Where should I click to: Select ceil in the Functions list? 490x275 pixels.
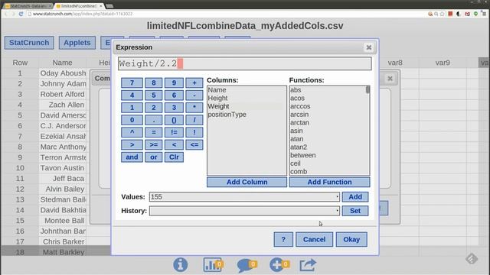(x=296, y=163)
